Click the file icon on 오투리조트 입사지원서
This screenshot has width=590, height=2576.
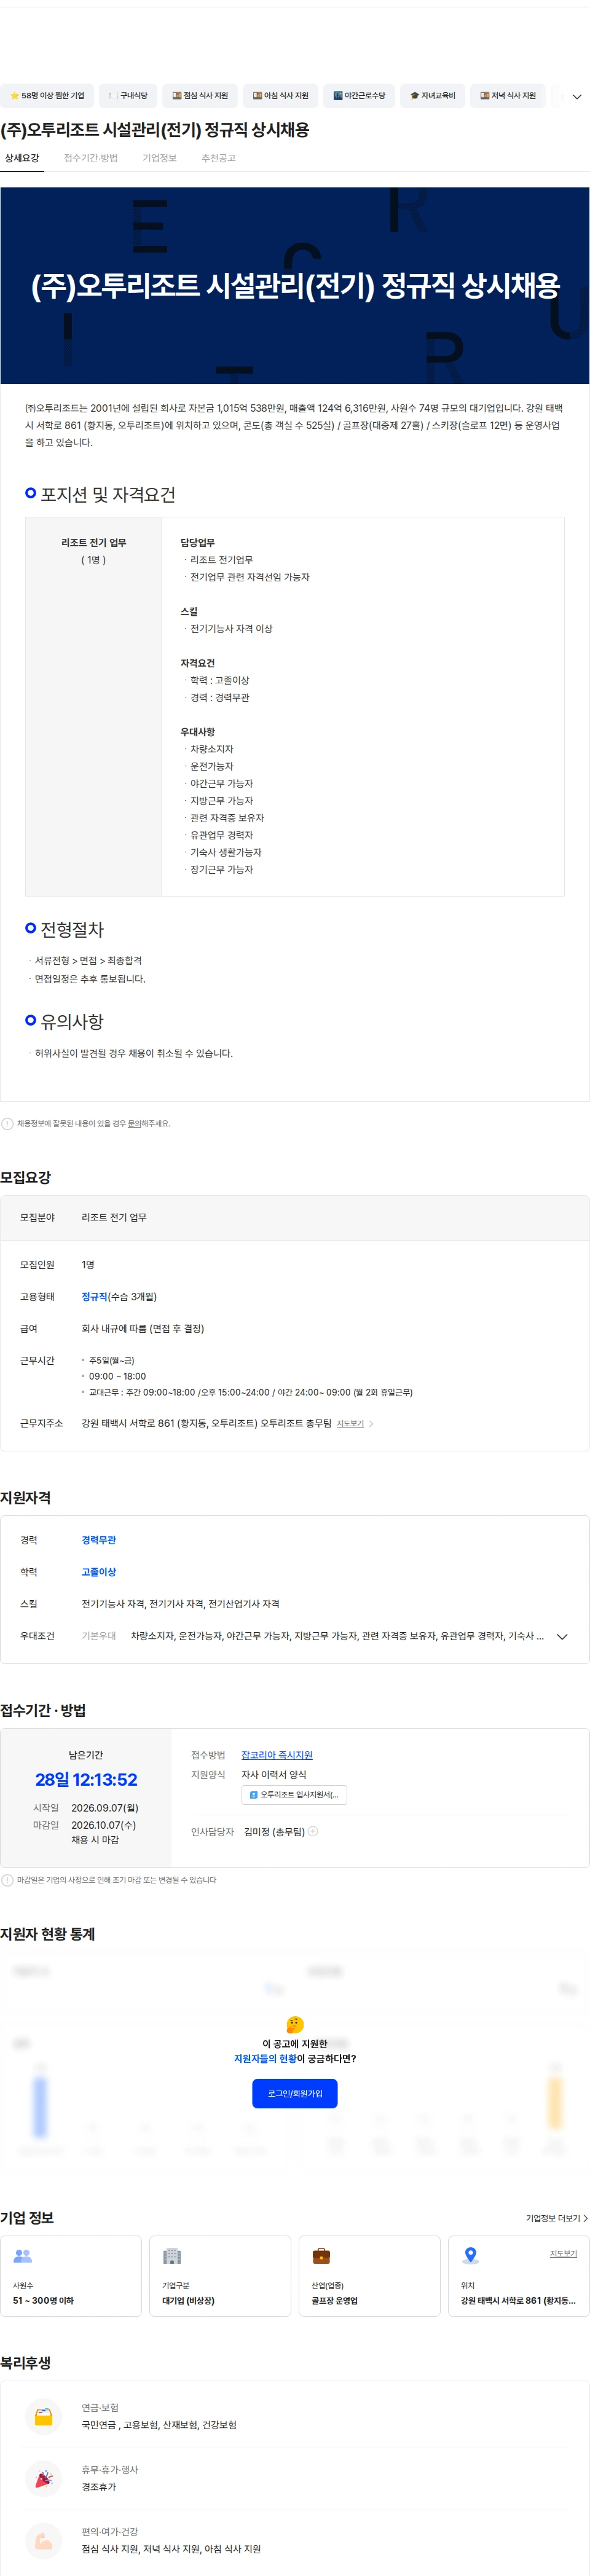[x=253, y=1795]
